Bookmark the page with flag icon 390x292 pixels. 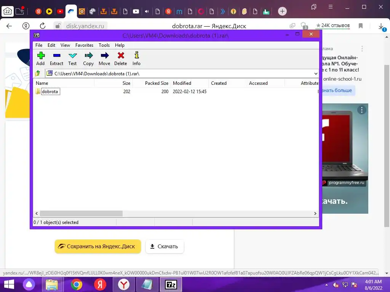(361, 26)
